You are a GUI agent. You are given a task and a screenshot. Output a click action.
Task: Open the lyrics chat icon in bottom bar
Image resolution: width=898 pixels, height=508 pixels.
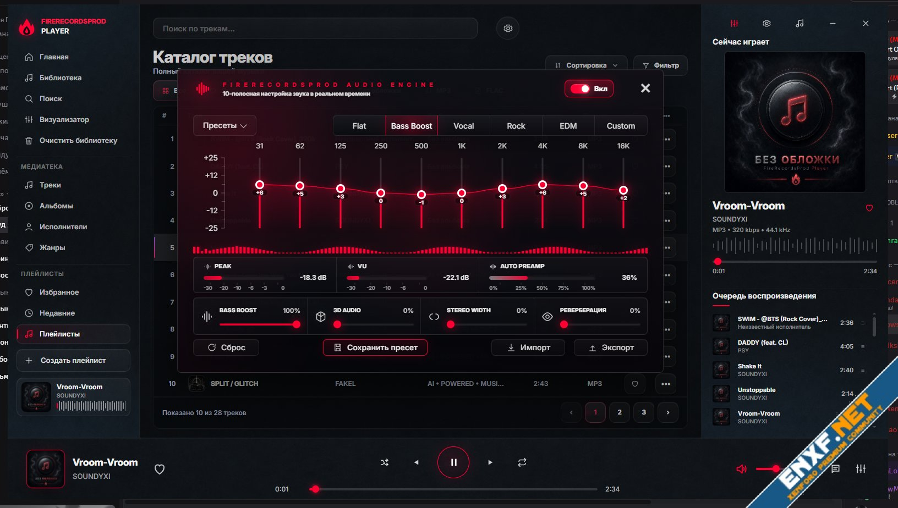[835, 469]
